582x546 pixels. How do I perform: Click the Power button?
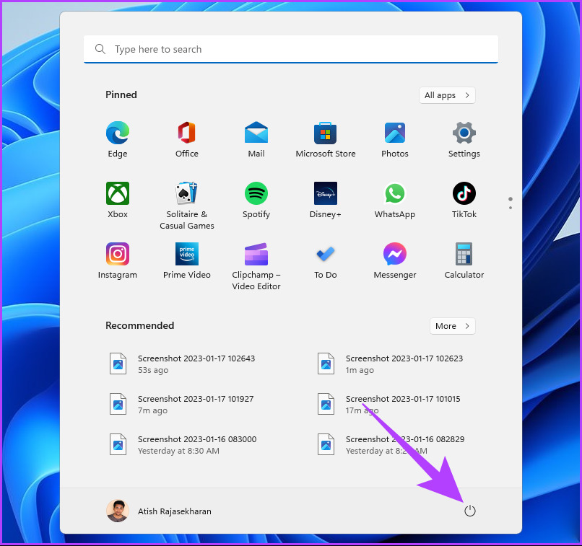tap(470, 511)
